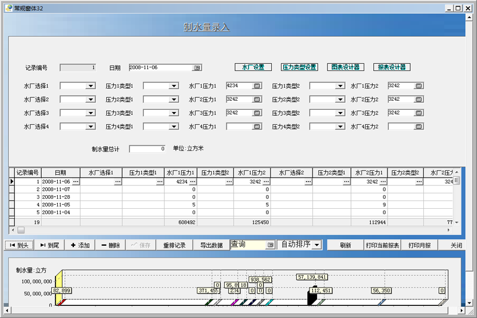Add a new record with 添加
Screen dimensions: 477x318
tap(80, 245)
